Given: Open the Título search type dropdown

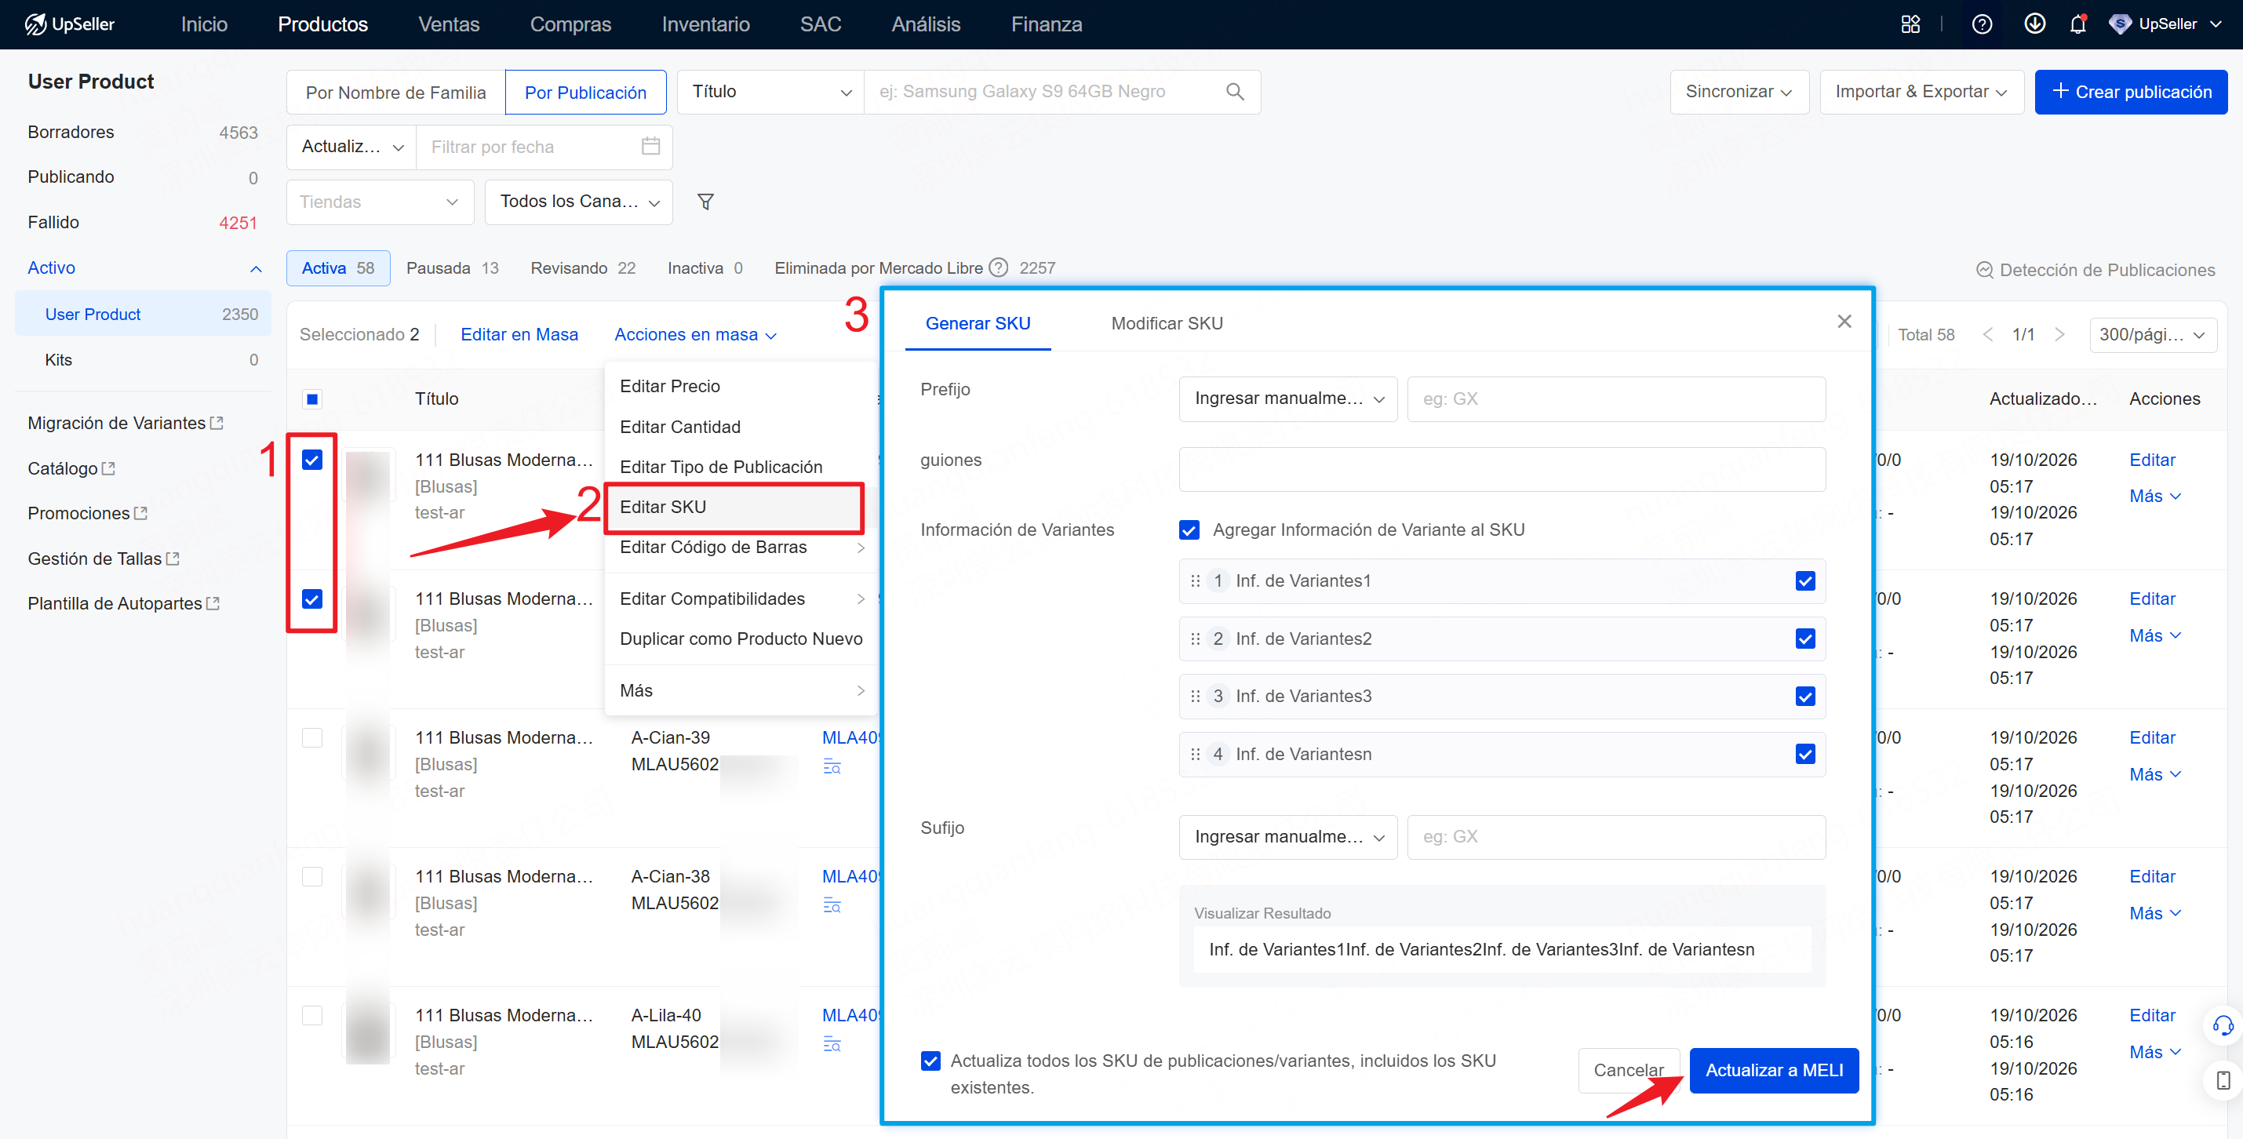Looking at the screenshot, I should [770, 92].
